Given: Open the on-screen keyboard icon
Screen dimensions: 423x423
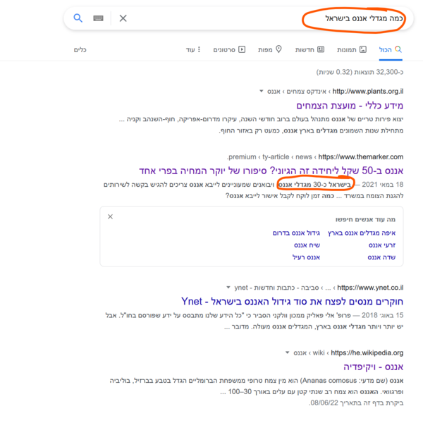Looking at the screenshot, I should pos(98,18).
